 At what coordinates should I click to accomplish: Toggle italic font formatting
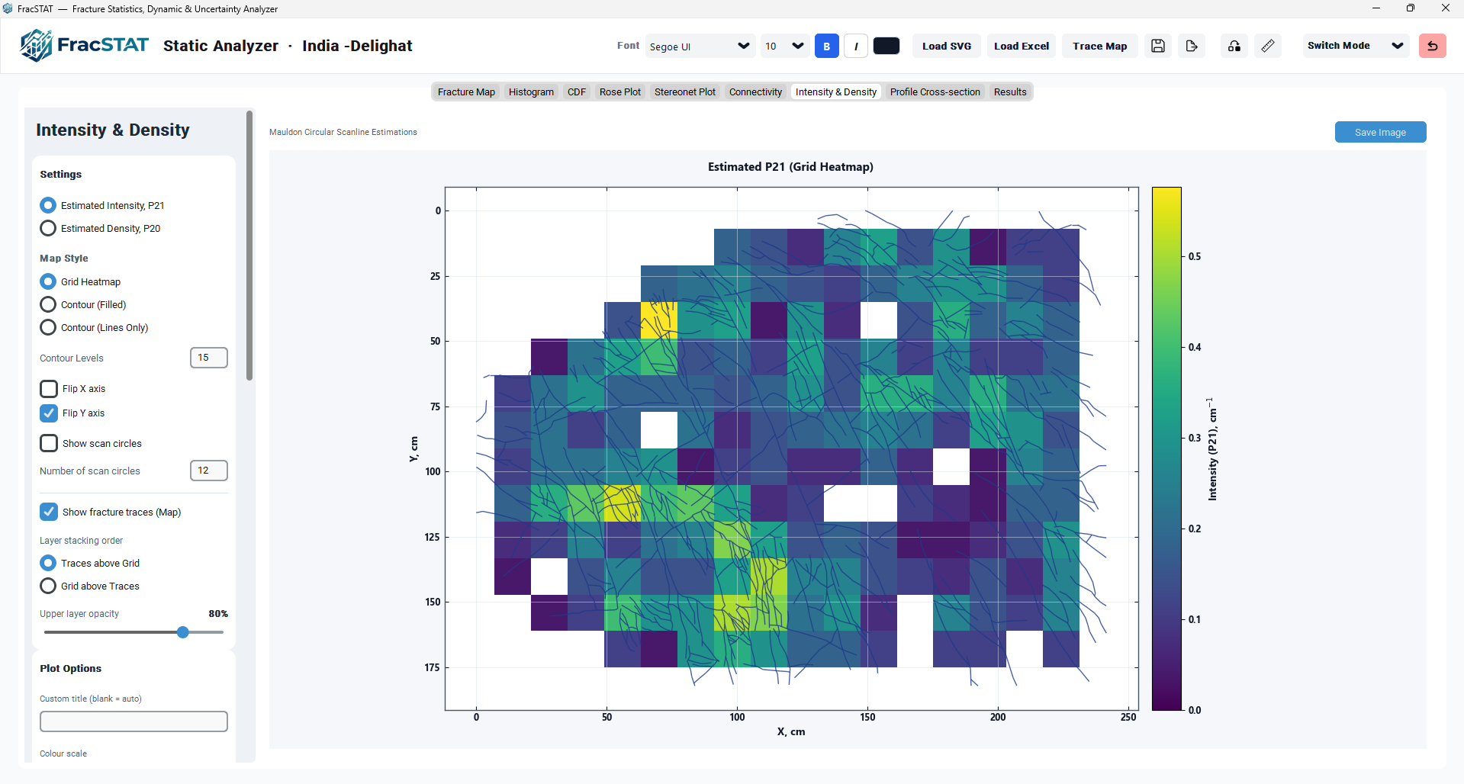click(856, 46)
